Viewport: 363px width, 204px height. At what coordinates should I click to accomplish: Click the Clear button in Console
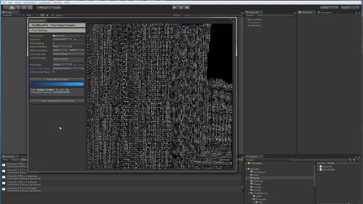(x=6, y=160)
